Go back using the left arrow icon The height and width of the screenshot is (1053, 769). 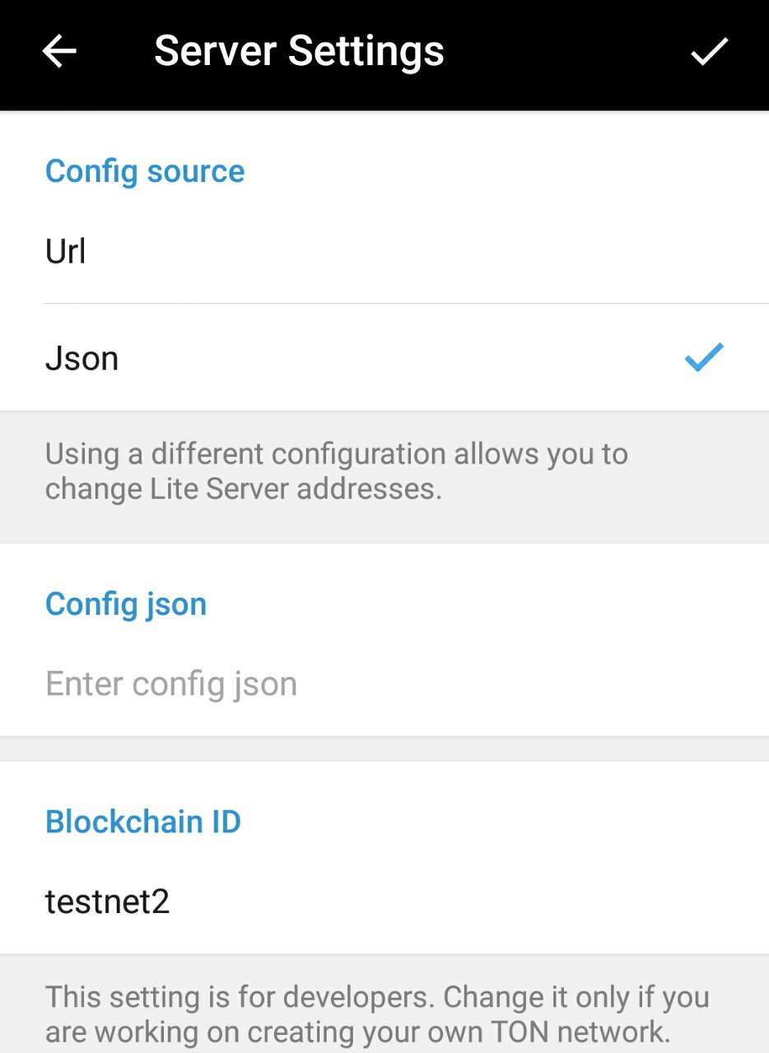tap(59, 52)
